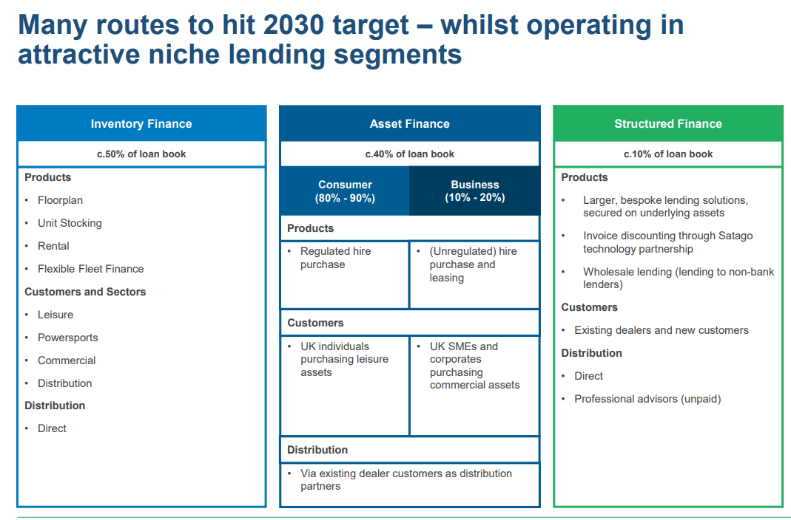This screenshot has height=520, width=791.
Task: Select the "Professional advisors (unpaid)" bullet
Action: coord(647,399)
